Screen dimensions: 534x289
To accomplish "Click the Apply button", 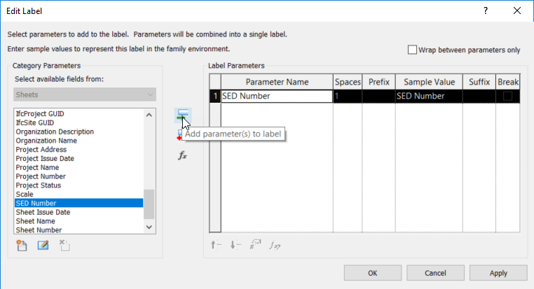I will click(498, 273).
